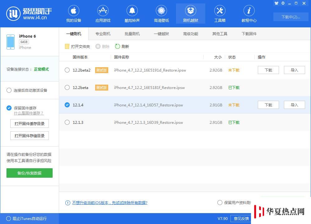Screen dimensions: 311x224
Task: Switch to 一键刷机 tab
Action: pos(74,34)
